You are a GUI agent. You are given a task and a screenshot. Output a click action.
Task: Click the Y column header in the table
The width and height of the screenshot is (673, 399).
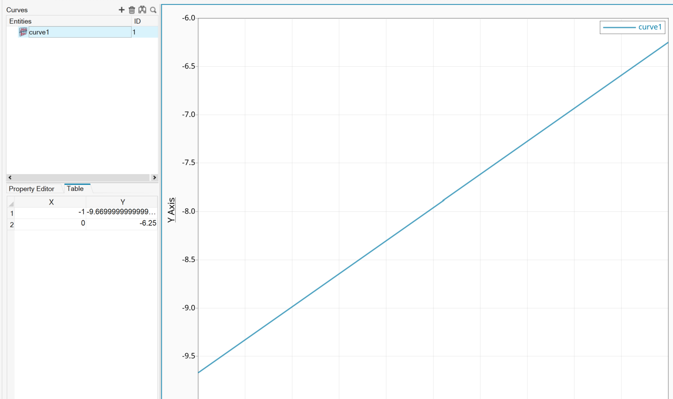(122, 202)
